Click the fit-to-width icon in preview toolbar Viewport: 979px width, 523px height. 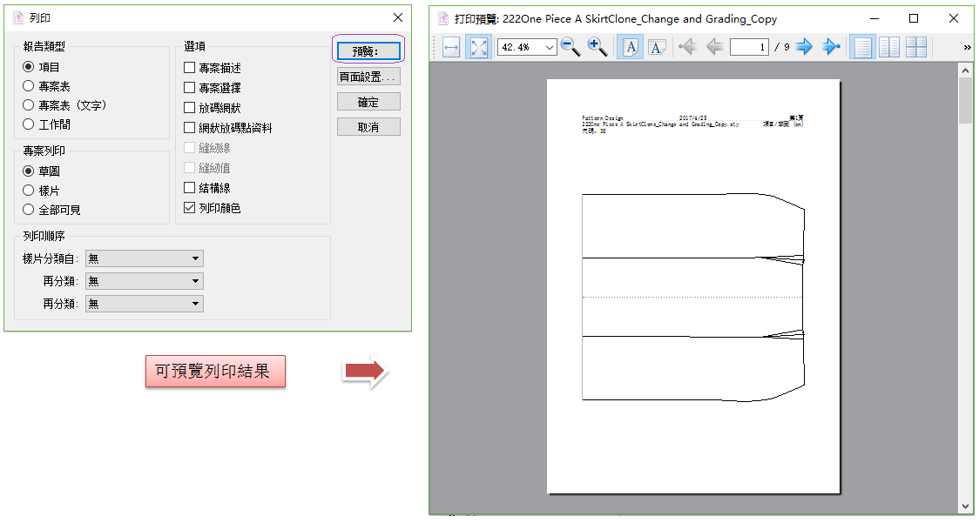[x=451, y=47]
